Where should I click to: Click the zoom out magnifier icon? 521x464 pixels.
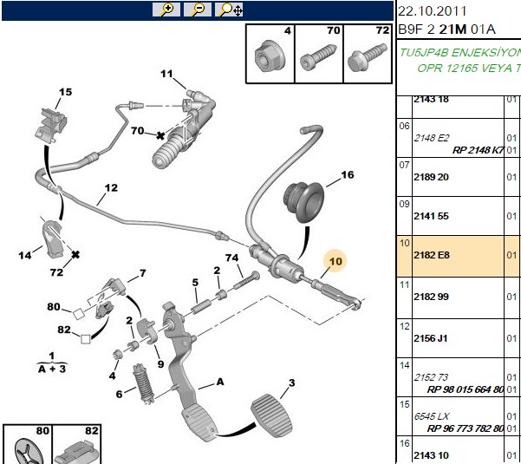pyautogui.click(x=198, y=10)
